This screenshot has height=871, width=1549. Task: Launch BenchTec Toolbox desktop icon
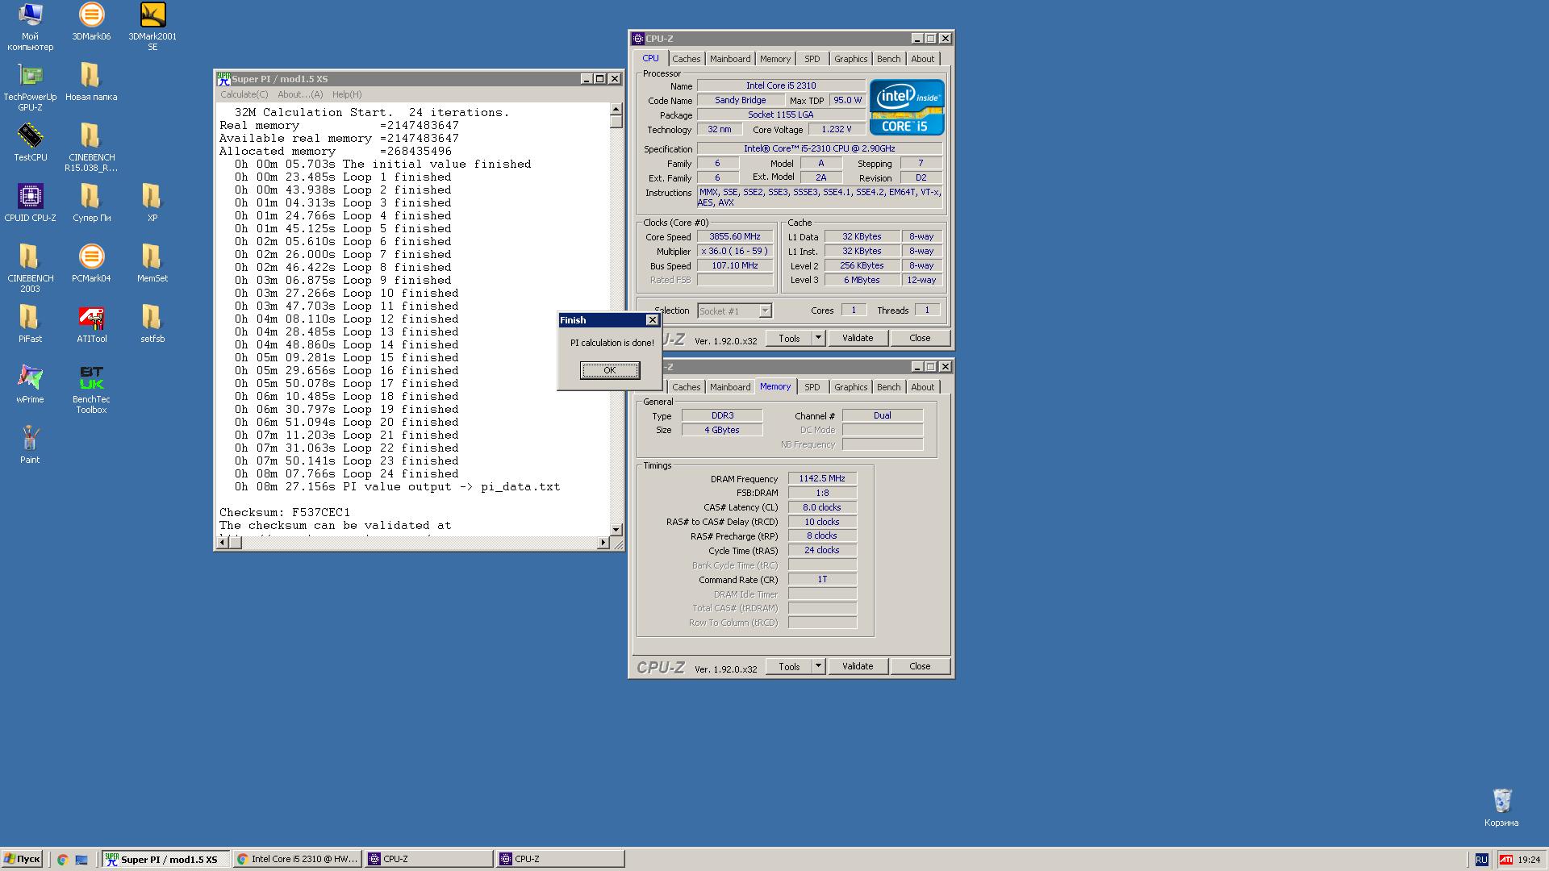click(x=91, y=390)
